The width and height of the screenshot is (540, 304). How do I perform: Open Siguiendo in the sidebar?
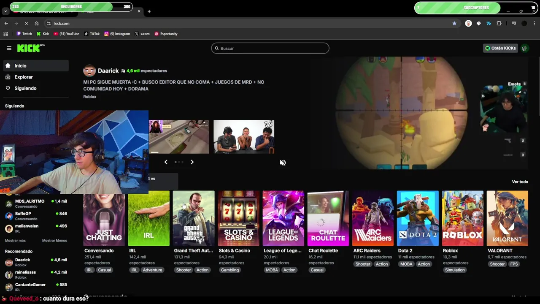pyautogui.click(x=36, y=88)
